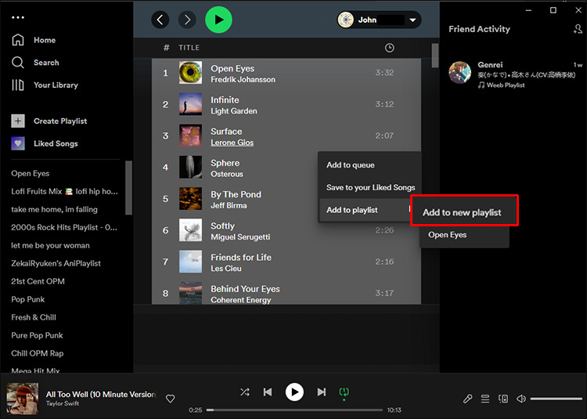The image size is (587, 419).
Task: Maximize the Spotify window
Action: pyautogui.click(x=553, y=10)
